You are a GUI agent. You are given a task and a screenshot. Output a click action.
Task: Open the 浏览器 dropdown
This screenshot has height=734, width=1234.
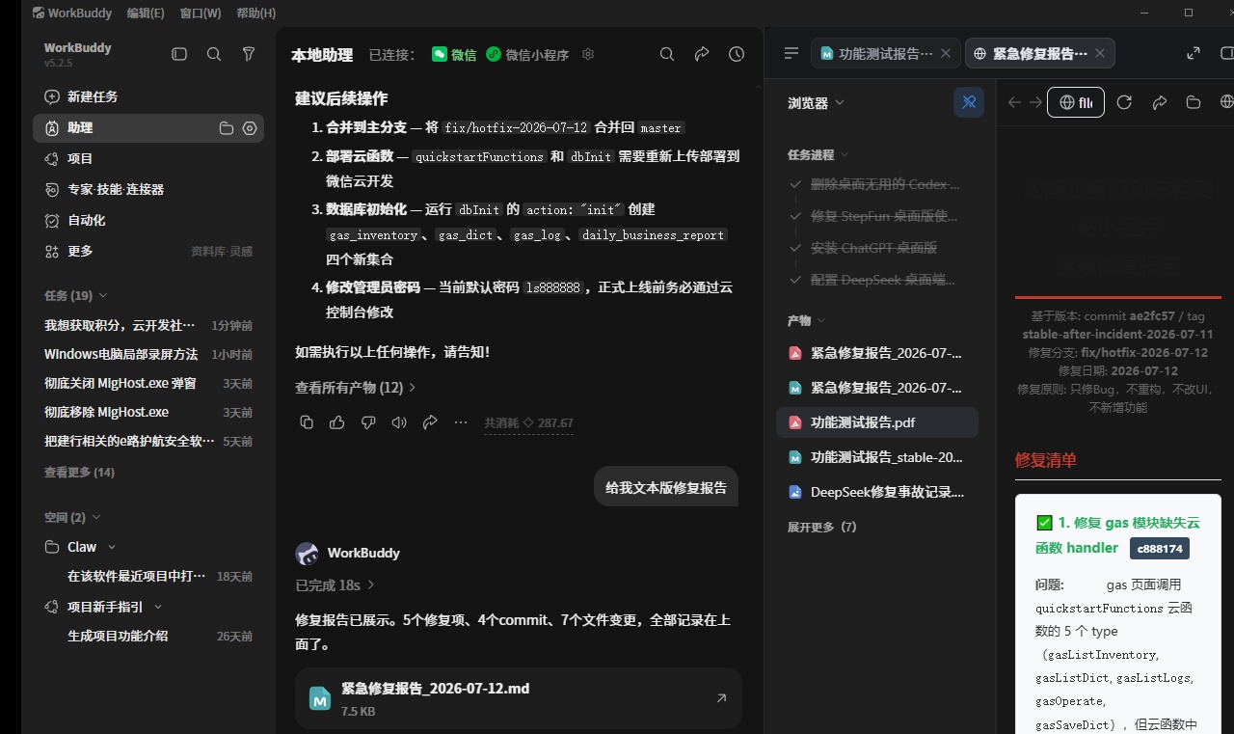tap(816, 102)
